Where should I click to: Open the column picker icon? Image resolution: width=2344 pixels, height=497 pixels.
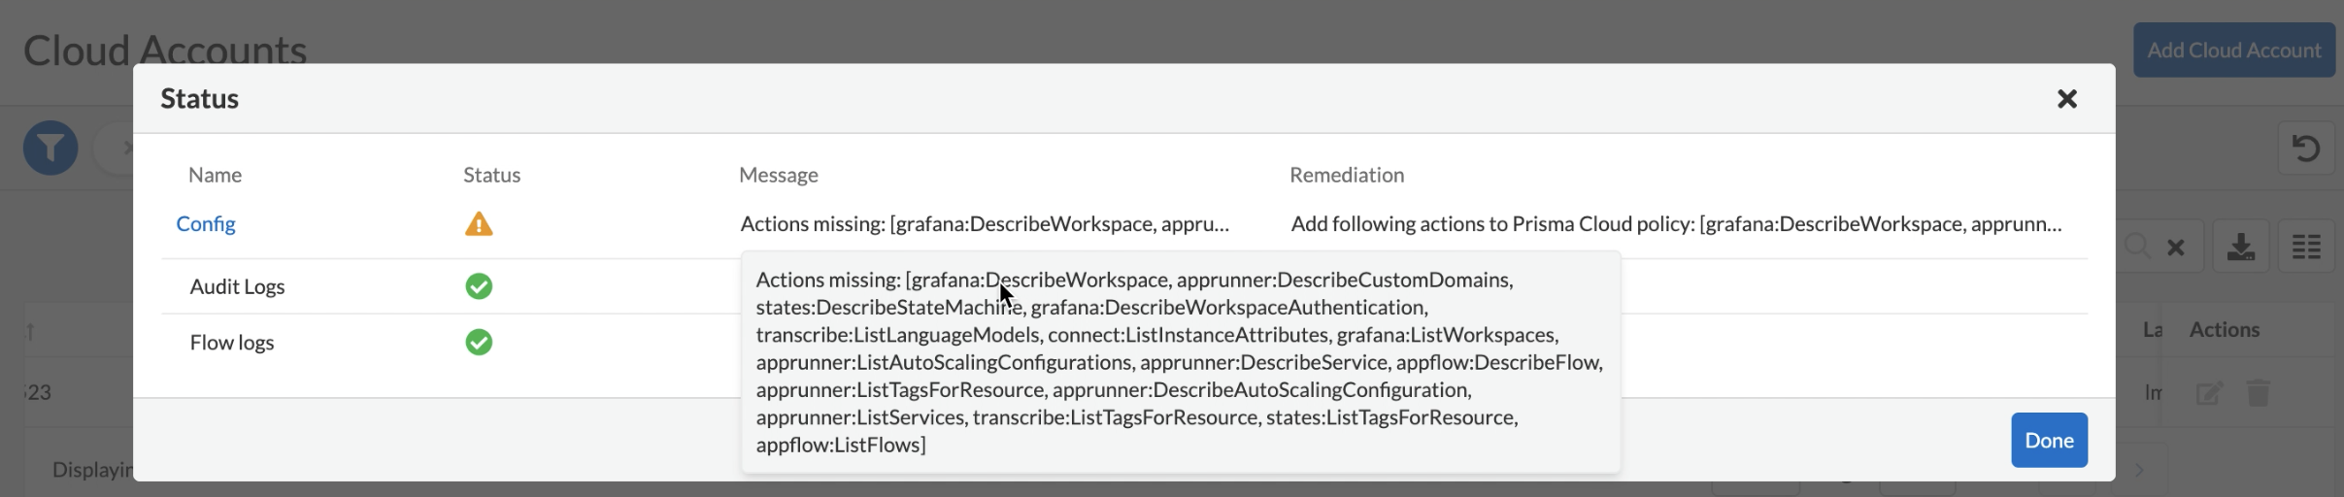tap(2306, 248)
